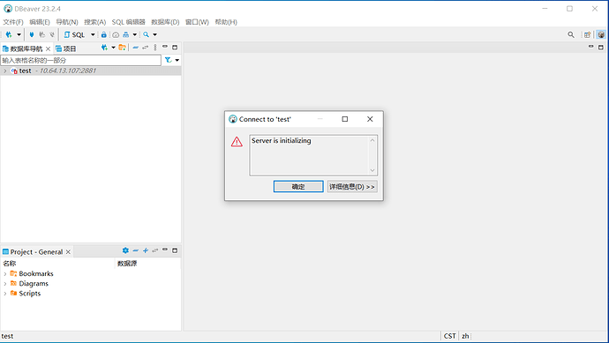Image resolution: width=609 pixels, height=343 pixels.
Task: Click the grayed Disconnect plug icon
Action: click(52, 34)
